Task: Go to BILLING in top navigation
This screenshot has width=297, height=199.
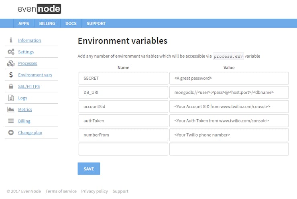Action: coord(47,24)
